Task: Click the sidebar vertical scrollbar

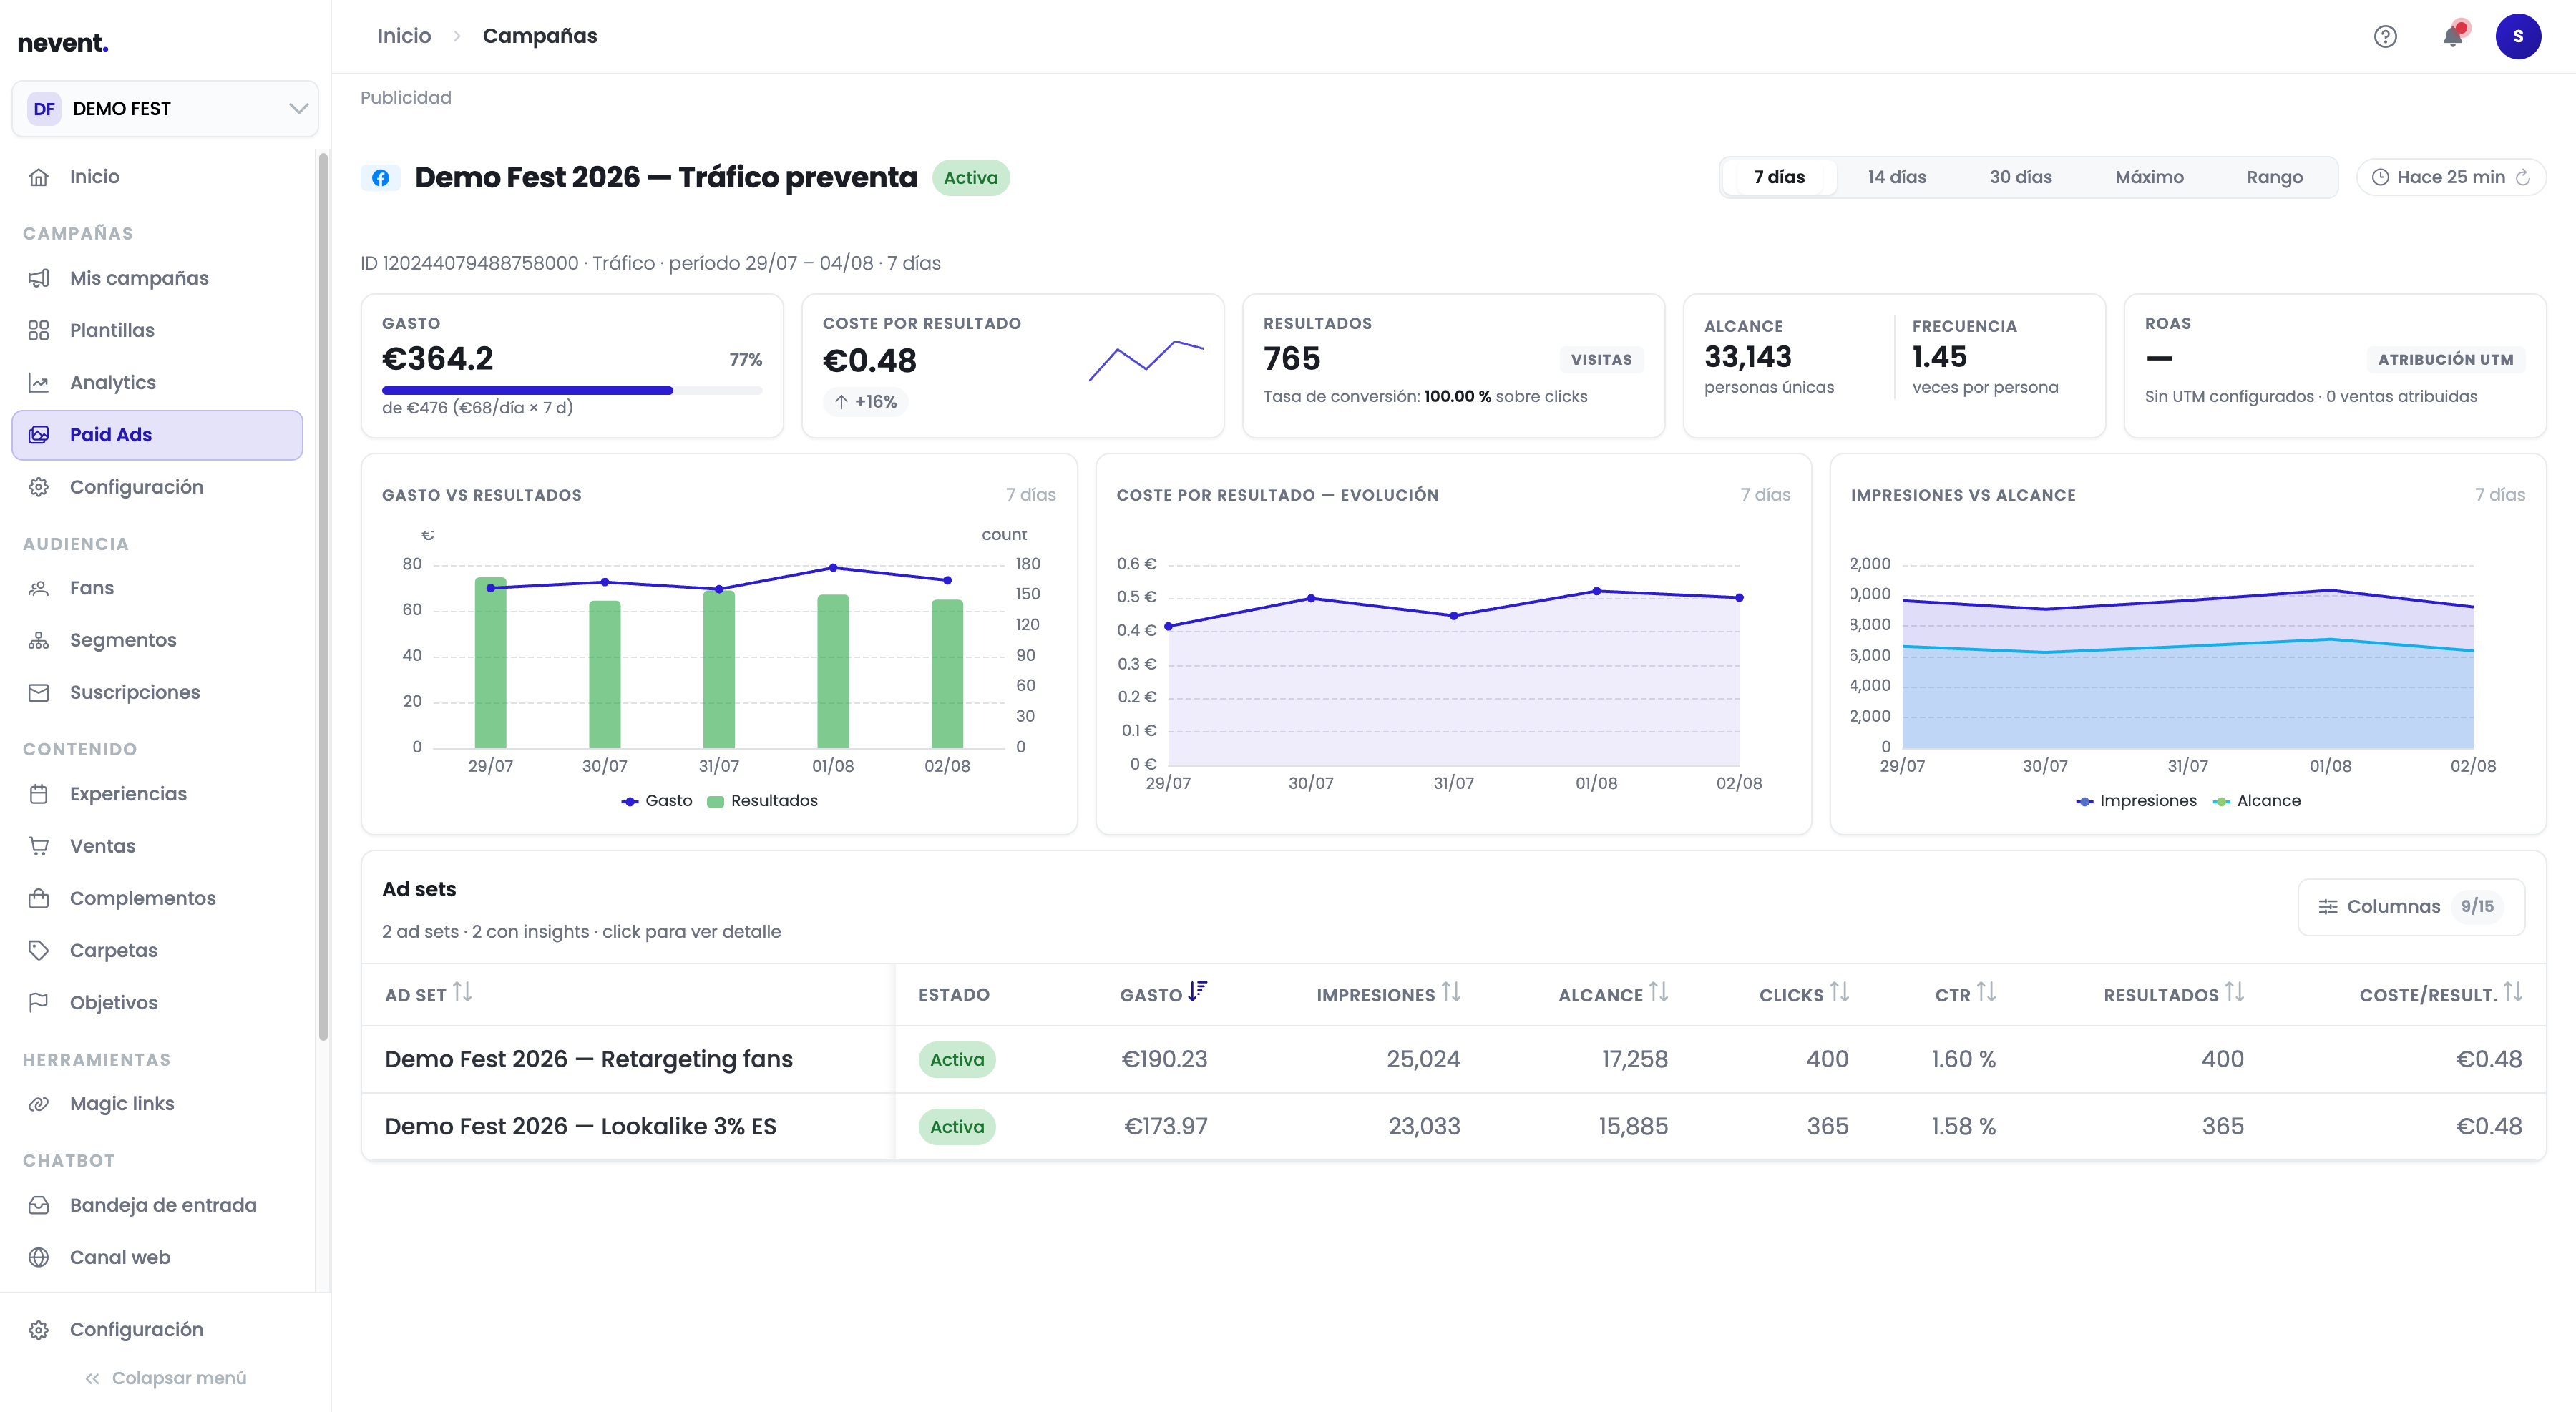Action: point(323,597)
